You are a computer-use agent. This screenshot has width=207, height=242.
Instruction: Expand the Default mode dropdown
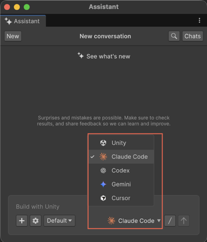coord(60,221)
